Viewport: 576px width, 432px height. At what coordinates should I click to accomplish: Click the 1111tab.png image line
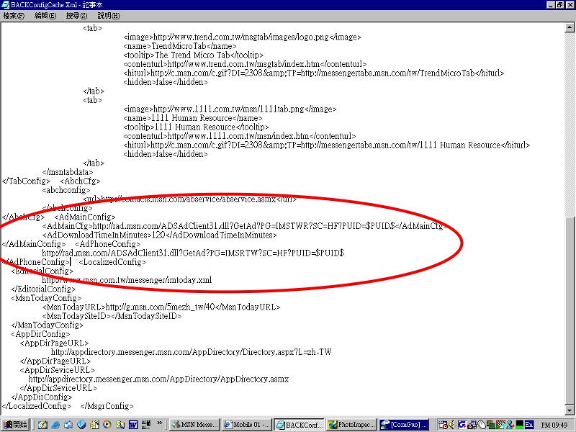tap(230, 109)
